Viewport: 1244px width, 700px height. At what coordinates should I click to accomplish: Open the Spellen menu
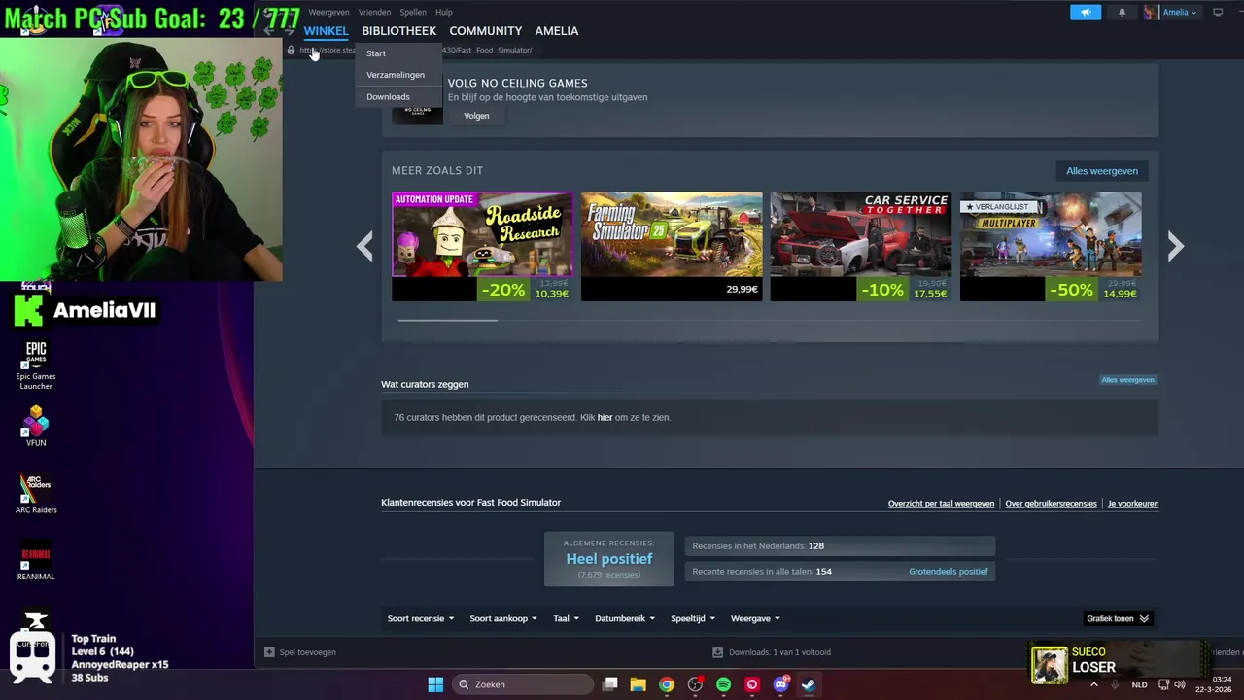413,12
